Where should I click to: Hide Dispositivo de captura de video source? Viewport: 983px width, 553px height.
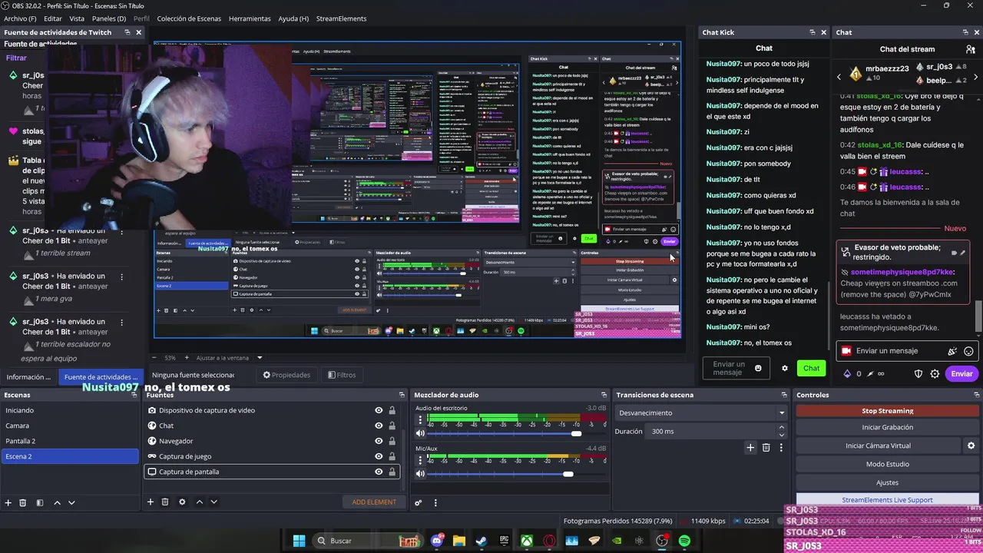click(x=379, y=410)
